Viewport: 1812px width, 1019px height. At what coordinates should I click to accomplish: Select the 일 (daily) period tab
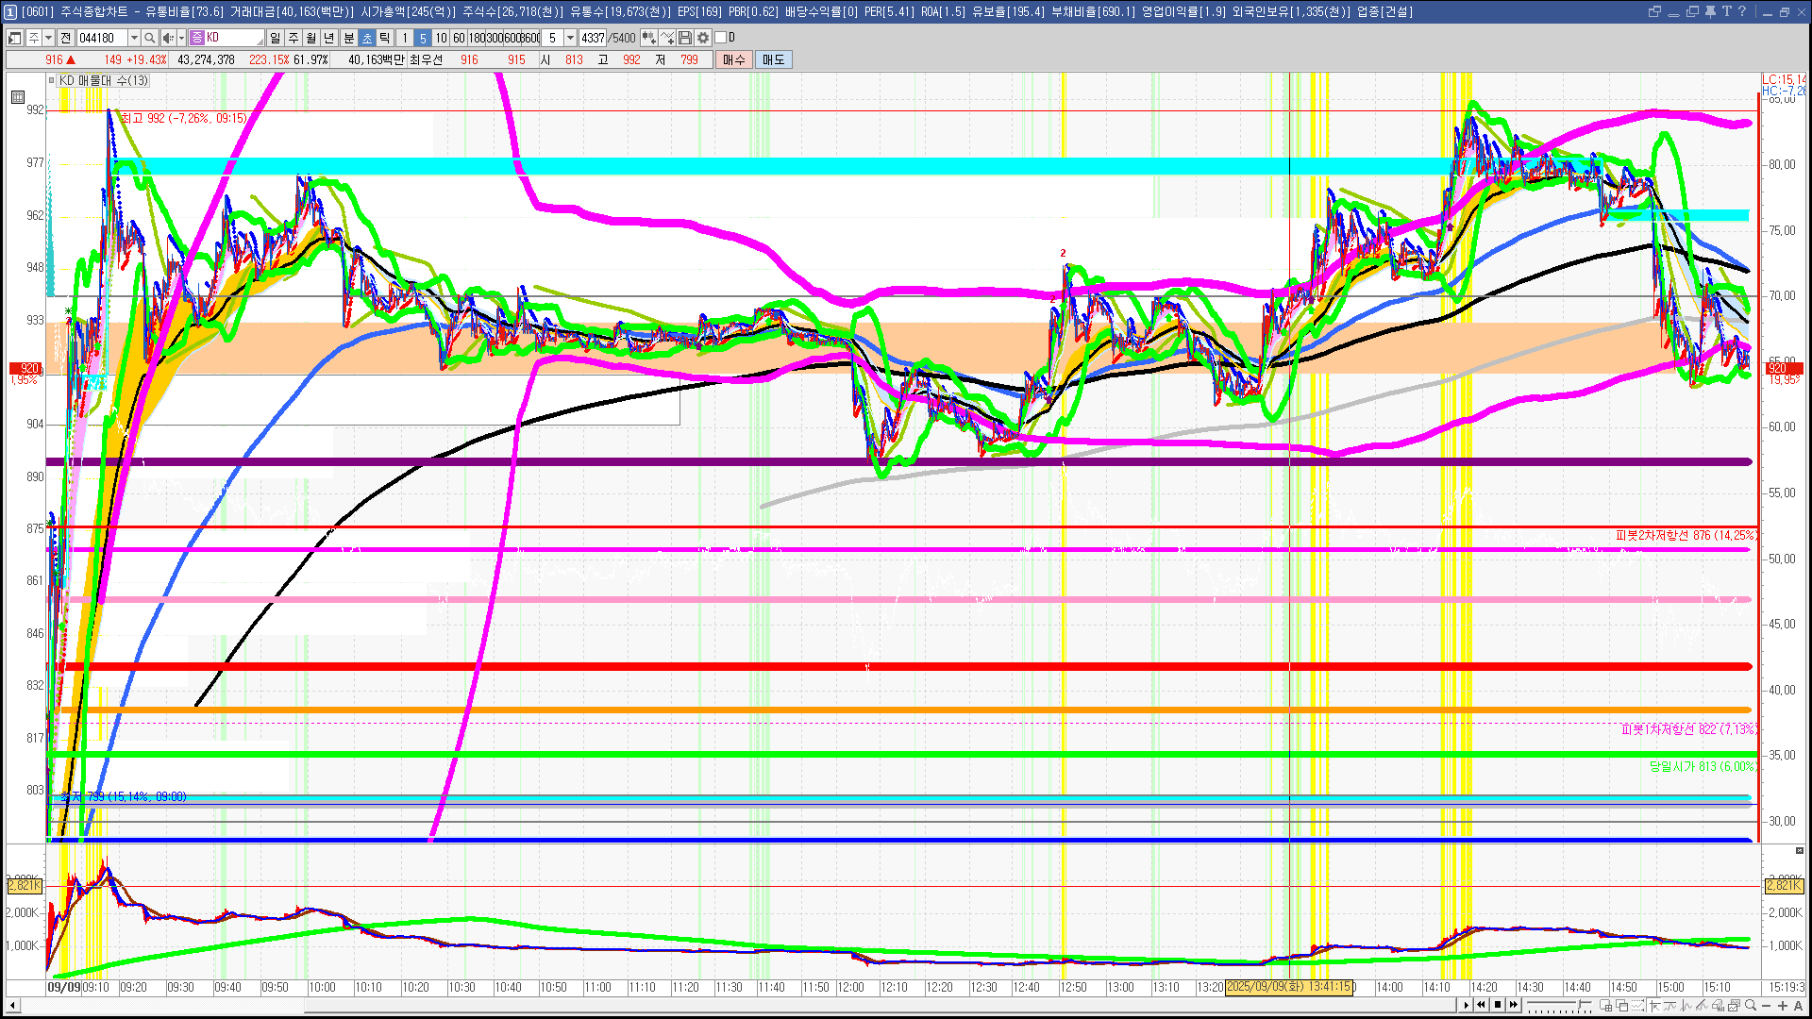(275, 38)
